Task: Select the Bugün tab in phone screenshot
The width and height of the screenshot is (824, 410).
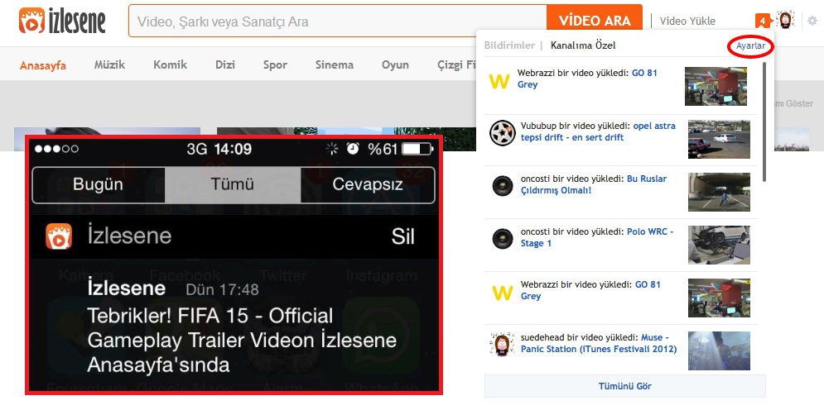Action: (x=99, y=184)
